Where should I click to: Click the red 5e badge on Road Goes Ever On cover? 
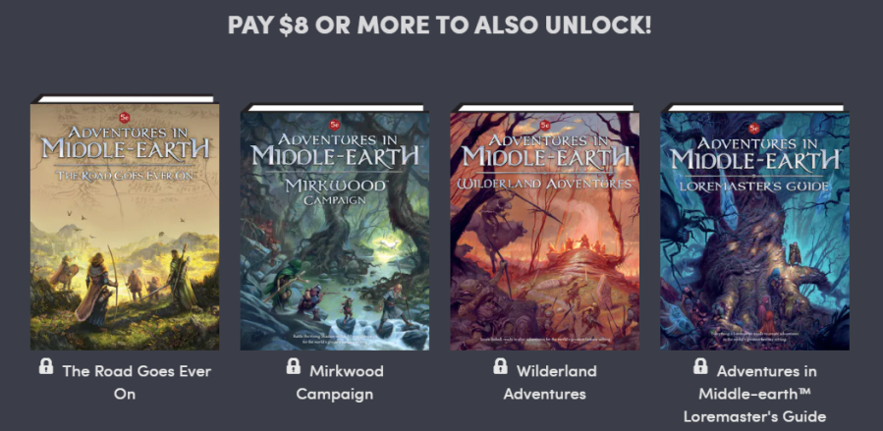(x=125, y=117)
